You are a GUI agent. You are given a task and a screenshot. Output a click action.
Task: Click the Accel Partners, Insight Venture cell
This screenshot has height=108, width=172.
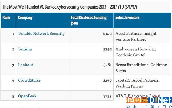point(142,36)
